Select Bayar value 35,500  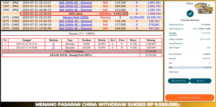click(133, 44)
